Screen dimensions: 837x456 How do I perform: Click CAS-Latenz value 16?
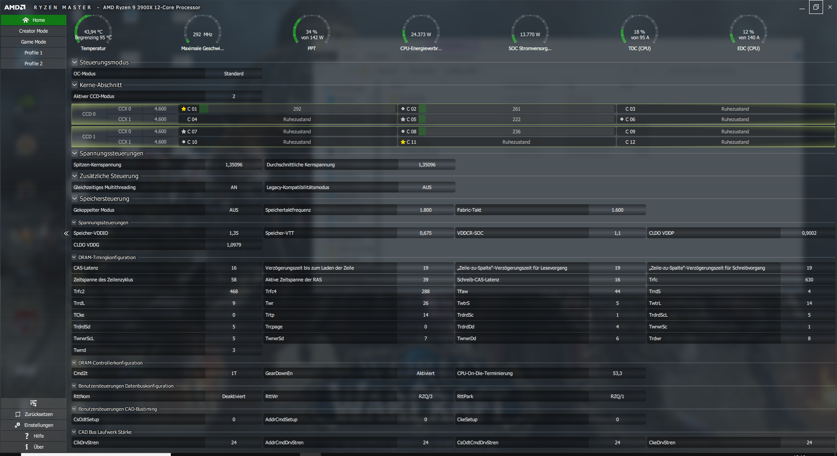click(x=234, y=268)
